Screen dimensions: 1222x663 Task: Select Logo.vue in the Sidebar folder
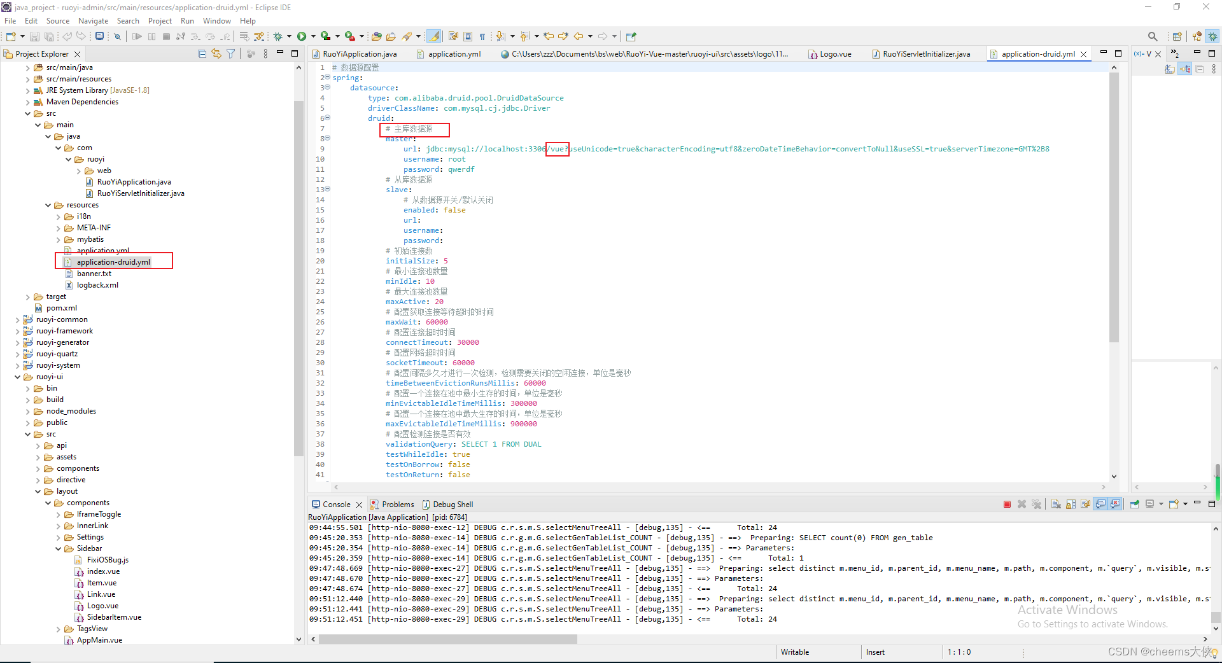(102, 606)
